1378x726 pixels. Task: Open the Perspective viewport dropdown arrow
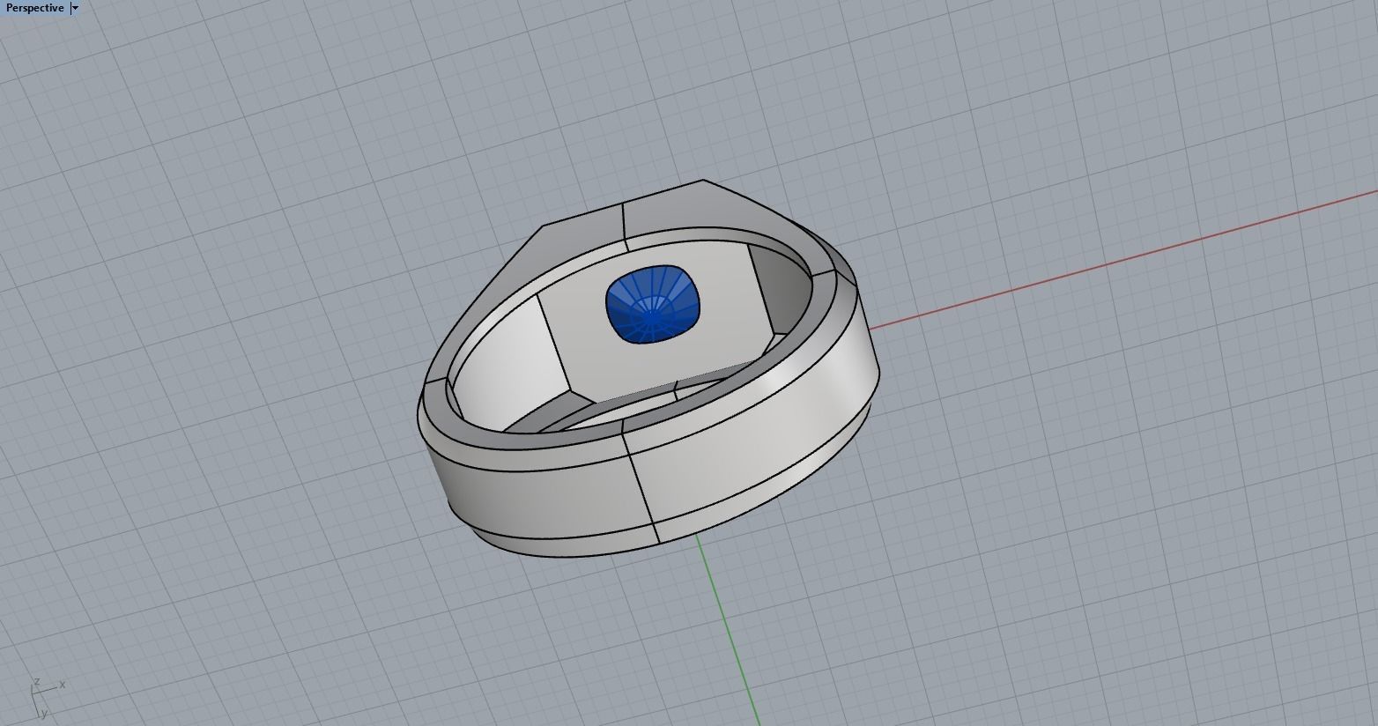[x=75, y=8]
